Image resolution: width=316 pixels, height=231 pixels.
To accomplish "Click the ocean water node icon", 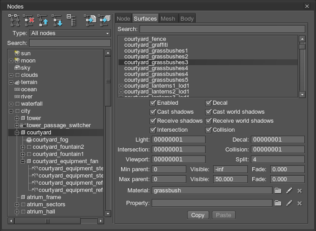I will click(x=18, y=89).
